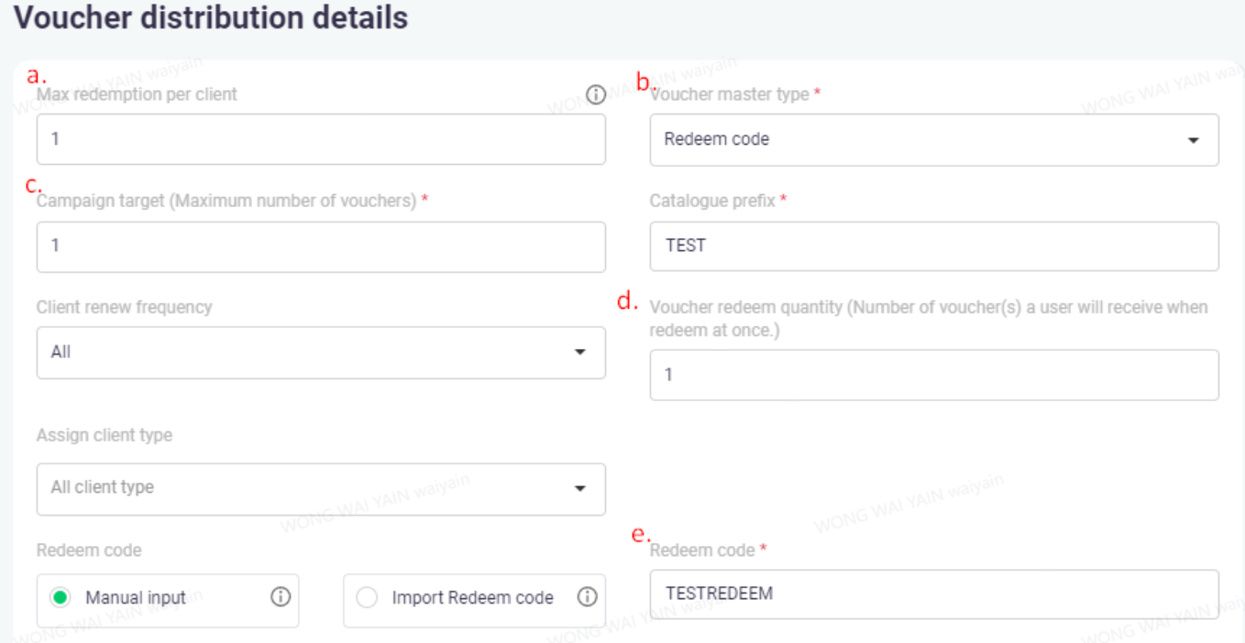This screenshot has height=643, width=1245.
Task: Click the info icon next to Manual input
Action: pyautogui.click(x=281, y=597)
